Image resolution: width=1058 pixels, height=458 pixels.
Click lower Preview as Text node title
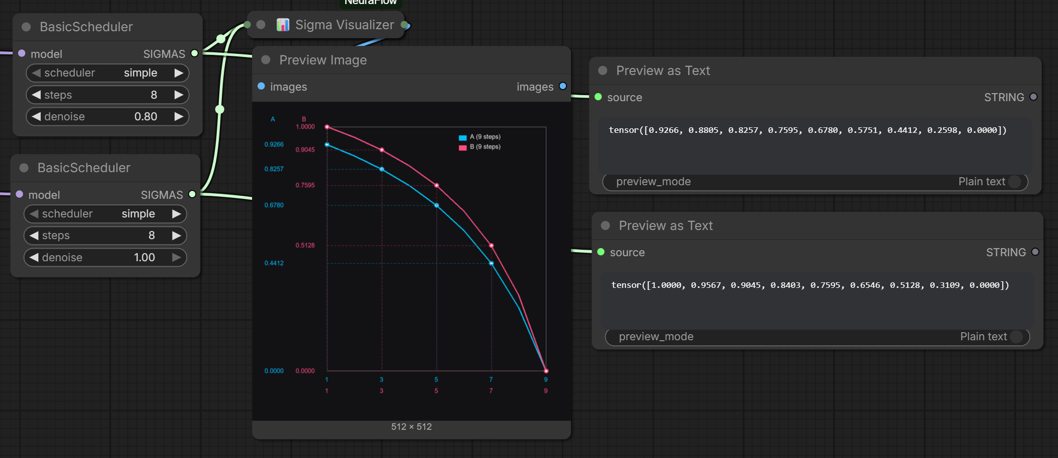click(666, 225)
